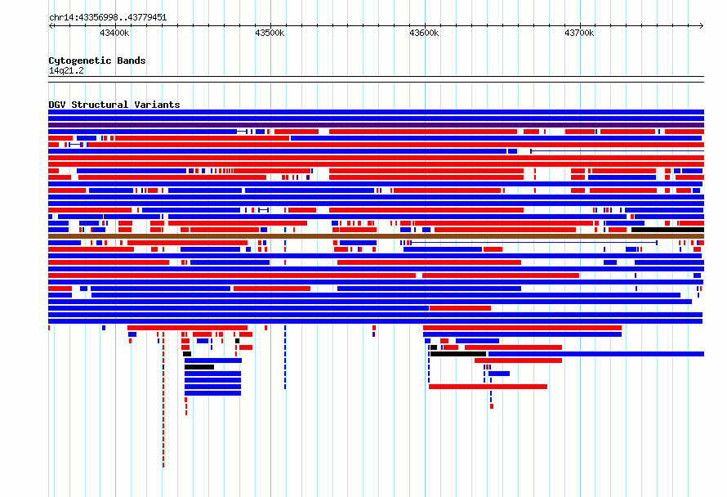Click the left arrowhead of the ruler
The width and height of the screenshot is (727, 497).
[51, 25]
